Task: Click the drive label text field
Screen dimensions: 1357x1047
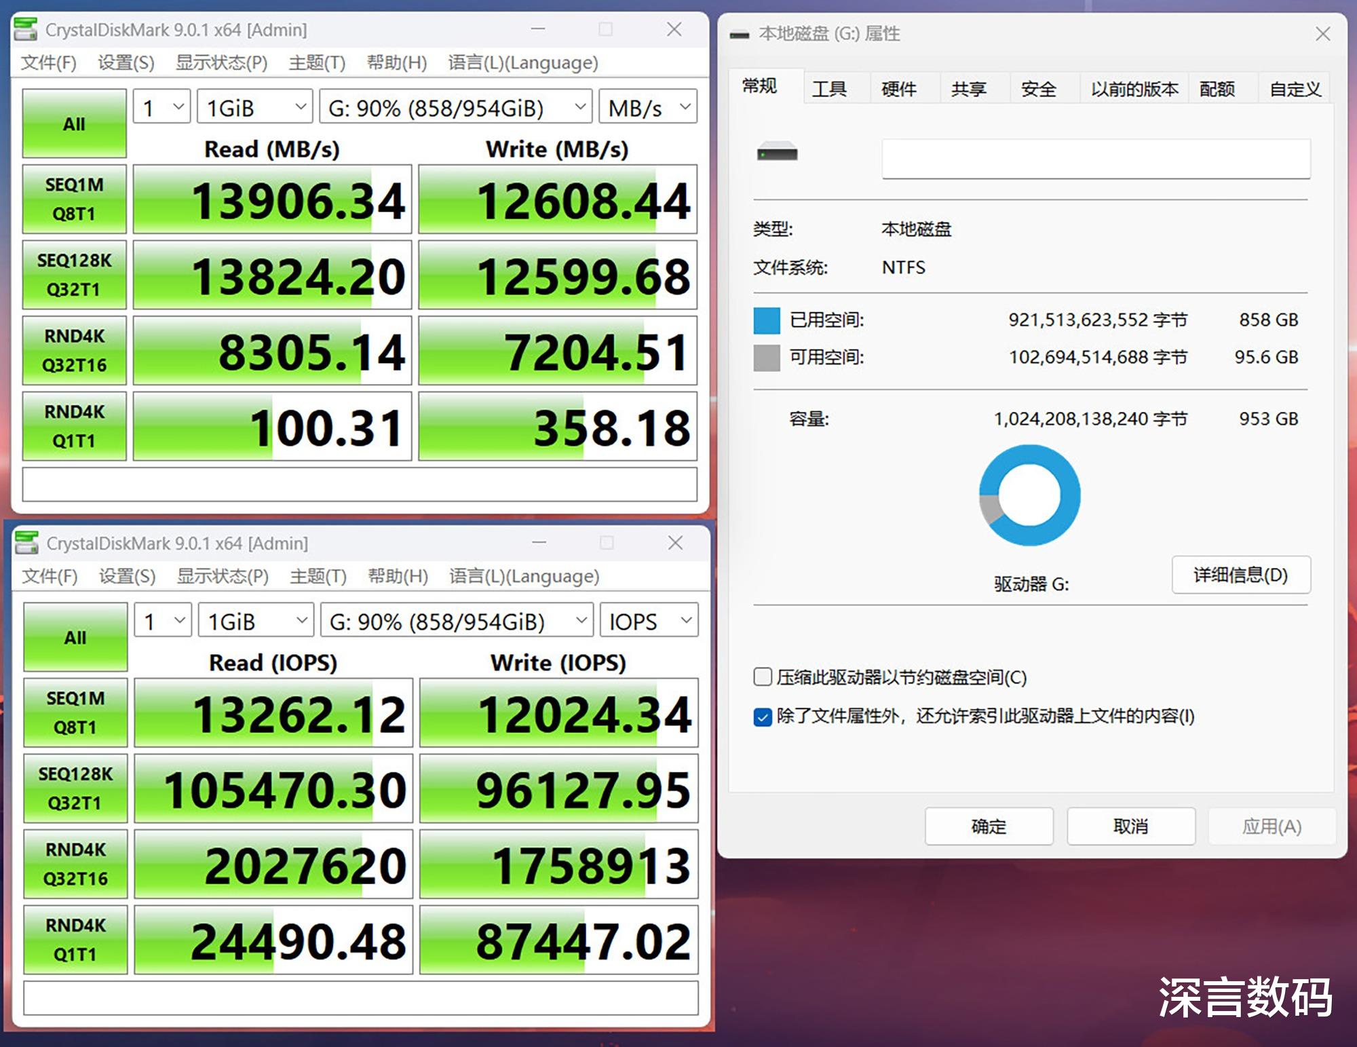Action: pos(1095,159)
